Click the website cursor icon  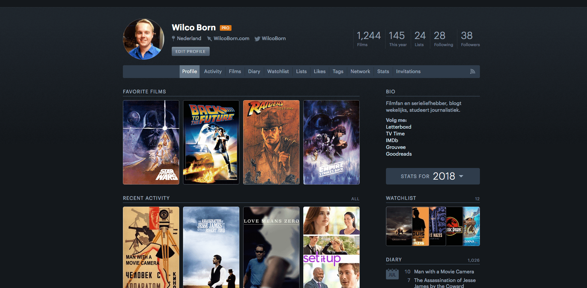pos(209,39)
